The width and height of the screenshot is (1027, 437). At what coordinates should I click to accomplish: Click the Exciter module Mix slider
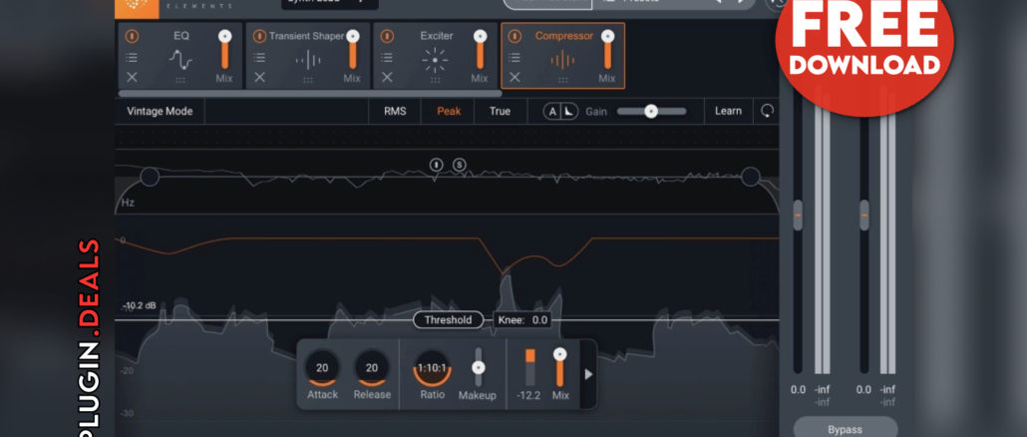pyautogui.click(x=480, y=49)
